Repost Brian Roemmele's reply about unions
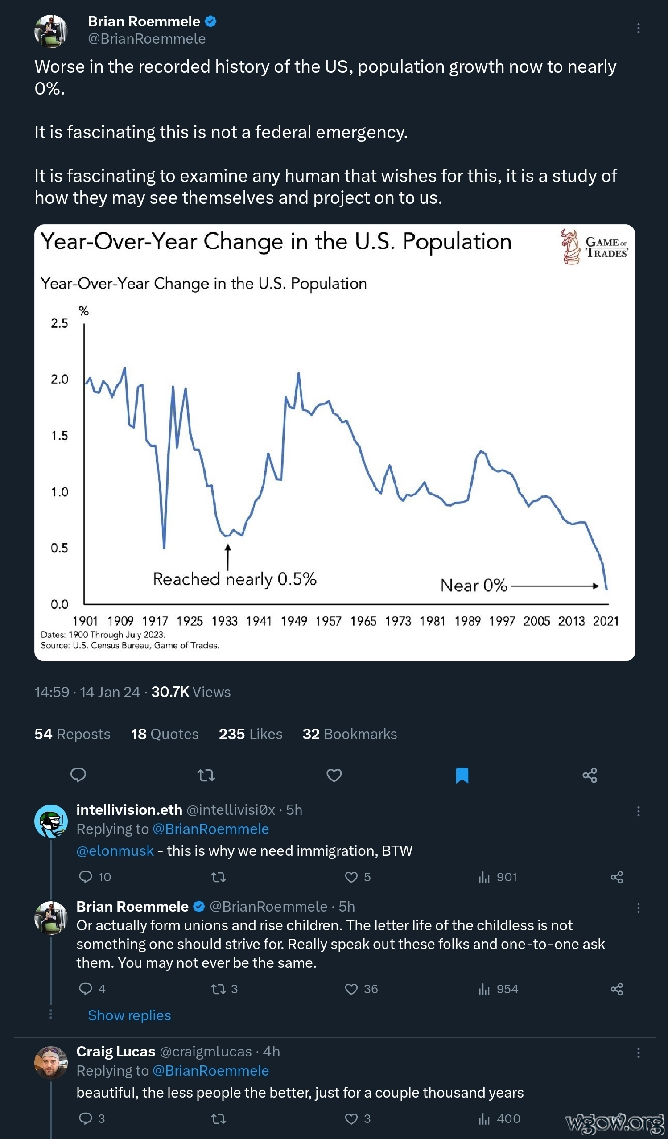 pos(219,989)
